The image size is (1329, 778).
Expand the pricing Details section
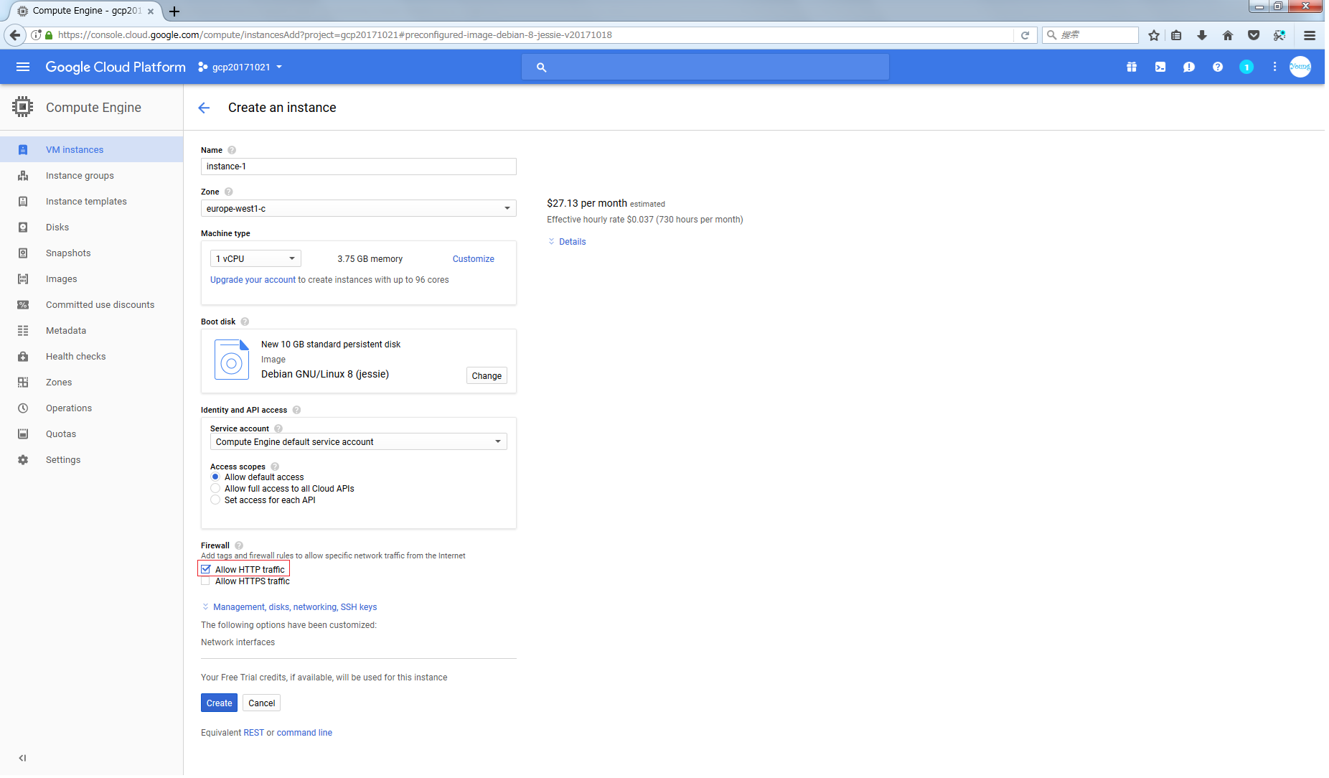[x=567, y=242]
